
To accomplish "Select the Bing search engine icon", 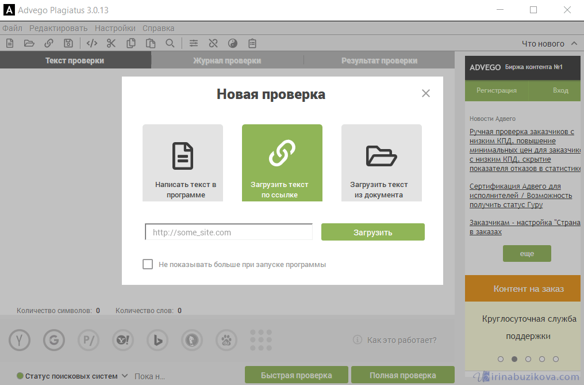I will point(157,340).
